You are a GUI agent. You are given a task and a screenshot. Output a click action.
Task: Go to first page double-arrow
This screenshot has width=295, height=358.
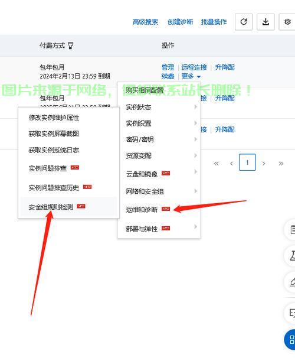coord(216,164)
